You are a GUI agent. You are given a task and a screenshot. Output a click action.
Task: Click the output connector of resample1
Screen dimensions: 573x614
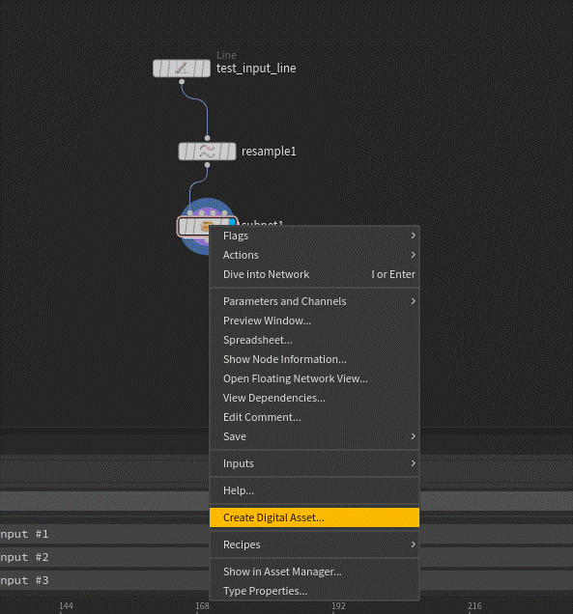pyautogui.click(x=208, y=165)
